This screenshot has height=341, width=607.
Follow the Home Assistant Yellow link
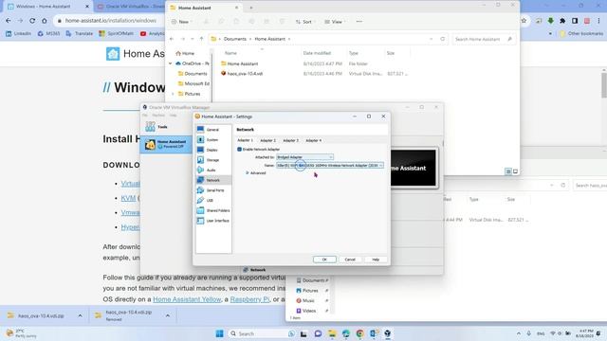point(187,299)
